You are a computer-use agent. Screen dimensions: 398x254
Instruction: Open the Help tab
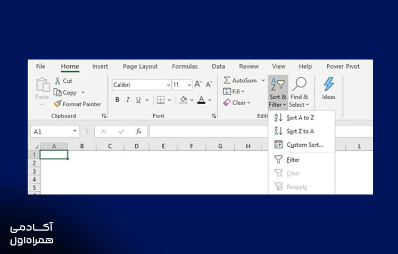click(x=305, y=66)
